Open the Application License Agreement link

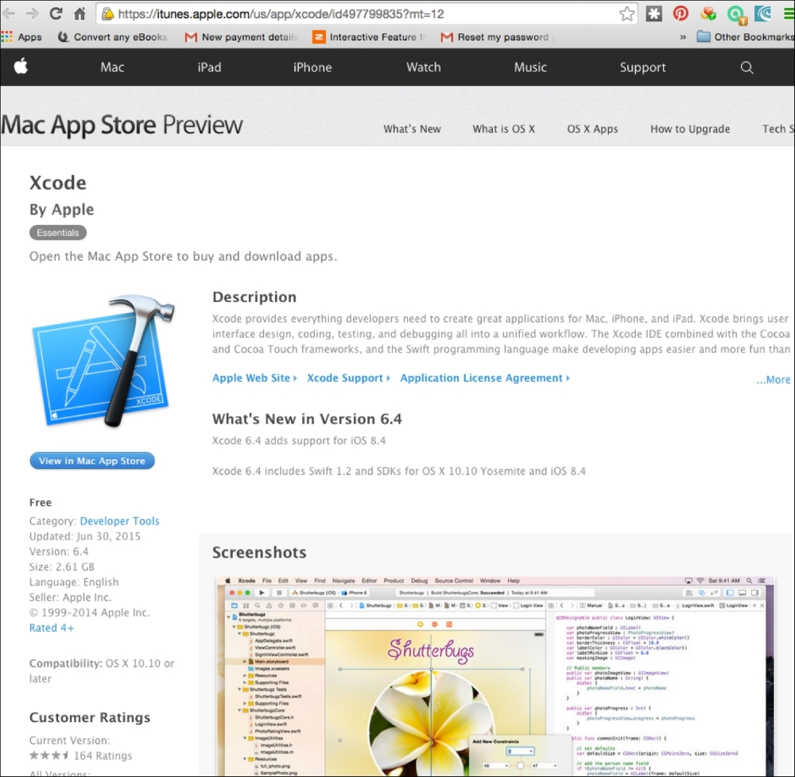point(485,378)
